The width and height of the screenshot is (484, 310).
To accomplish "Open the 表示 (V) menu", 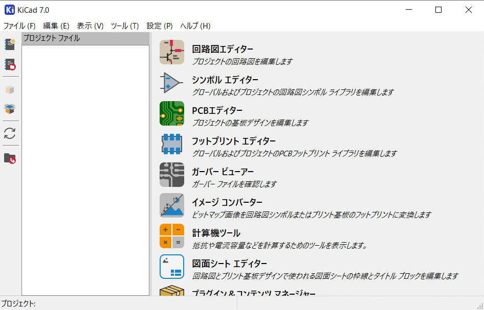I will pyautogui.click(x=90, y=26).
